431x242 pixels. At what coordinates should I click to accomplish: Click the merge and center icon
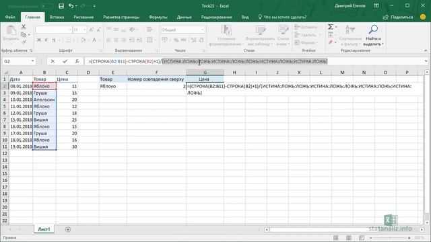[x=150, y=40]
